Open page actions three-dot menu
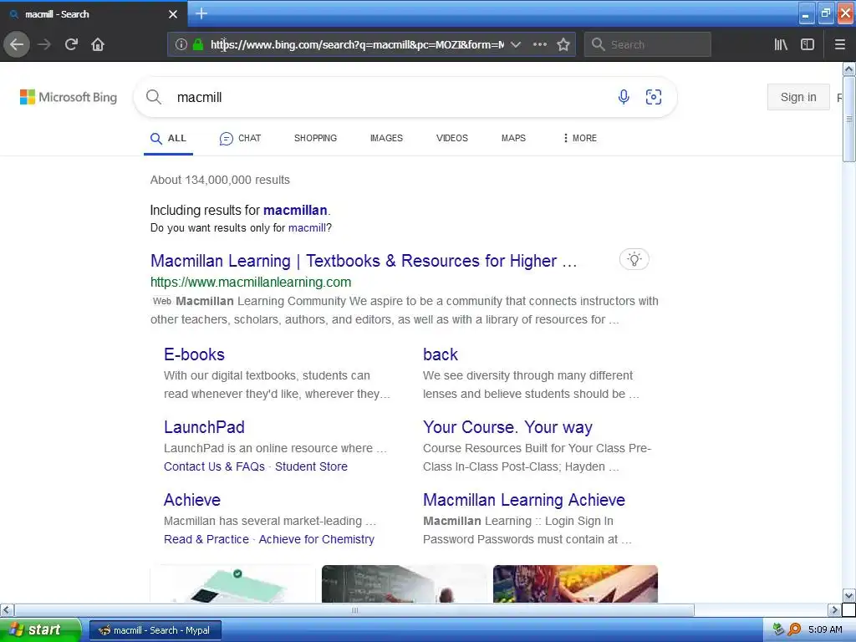 [540, 44]
